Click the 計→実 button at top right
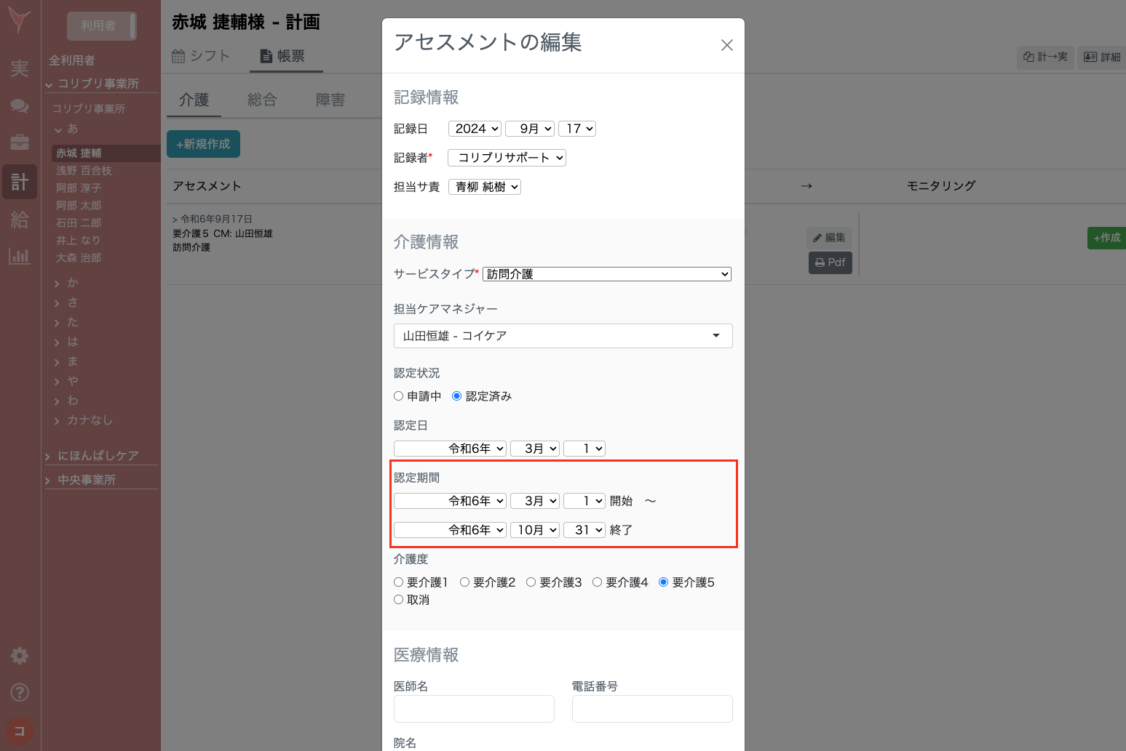Image resolution: width=1126 pixels, height=751 pixels. 1045,57
